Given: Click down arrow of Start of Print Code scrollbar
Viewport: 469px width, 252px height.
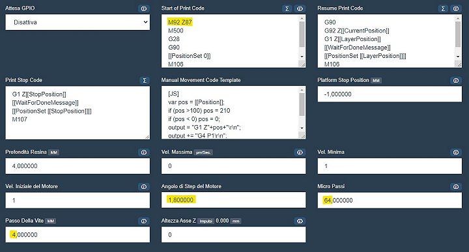Looking at the screenshot, I should click(x=302, y=57).
